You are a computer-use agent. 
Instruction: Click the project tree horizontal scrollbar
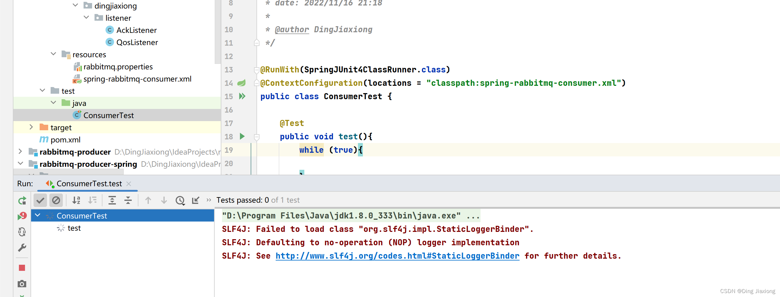pyautogui.click(x=69, y=173)
